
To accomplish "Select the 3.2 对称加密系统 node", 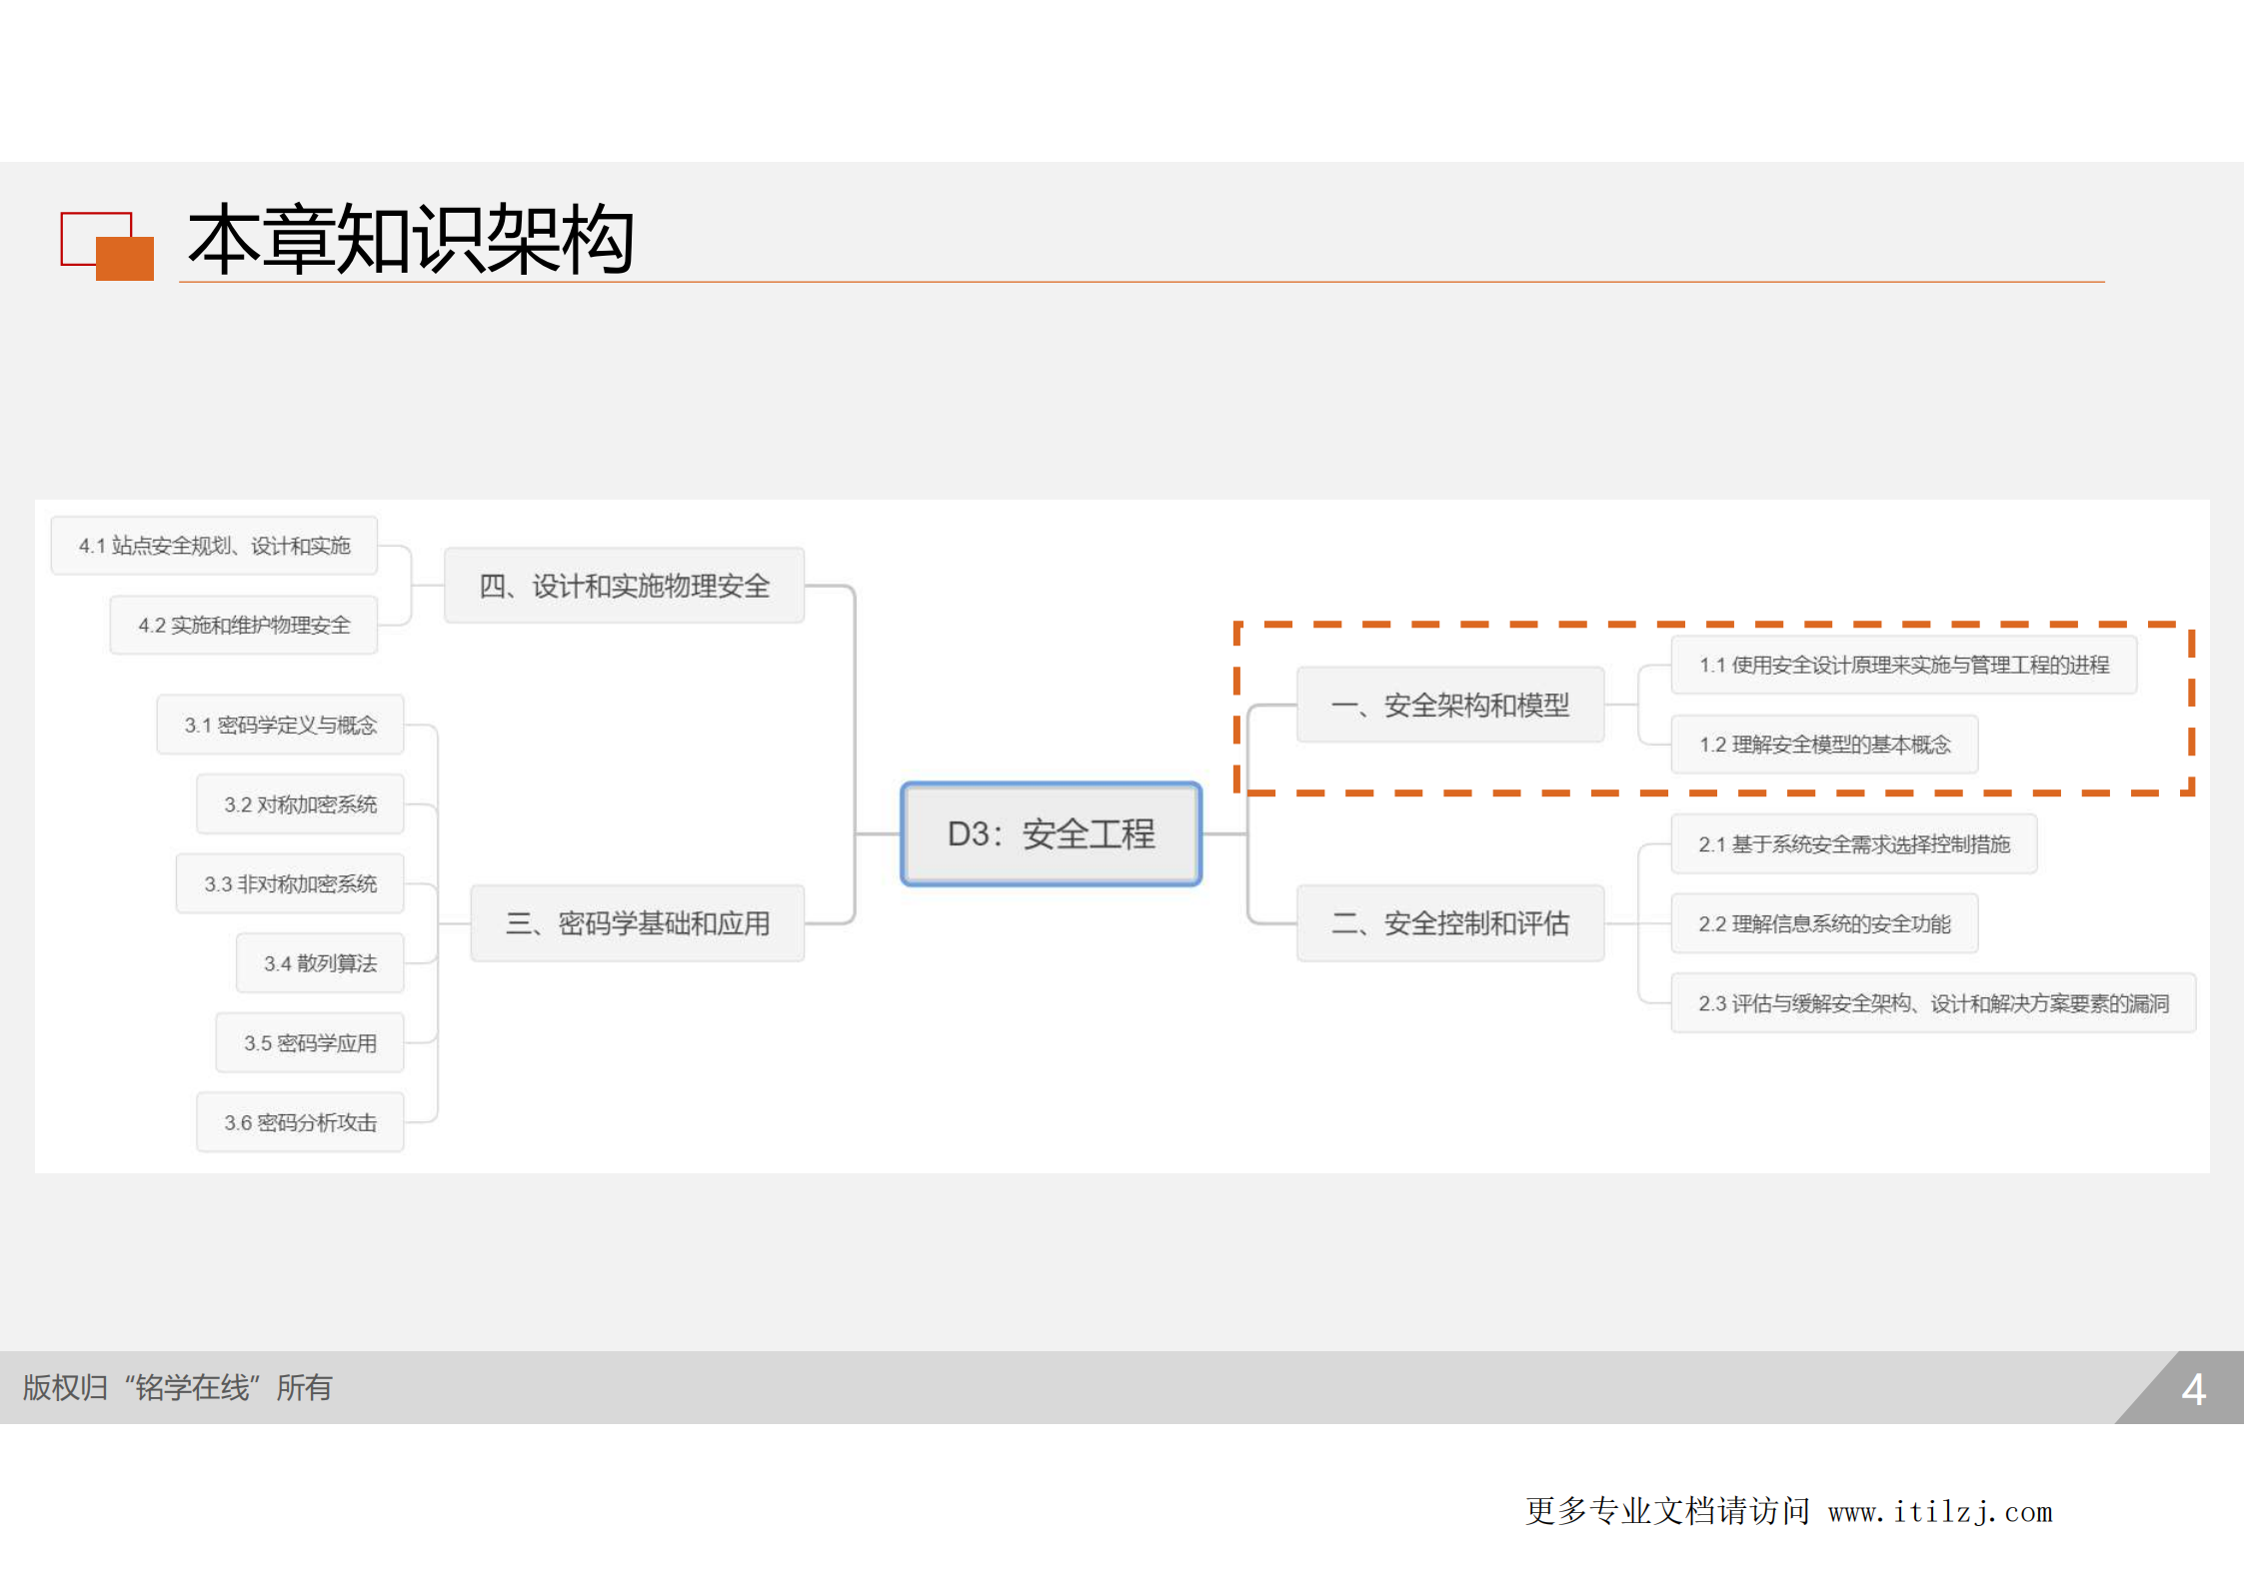I will click(299, 803).
